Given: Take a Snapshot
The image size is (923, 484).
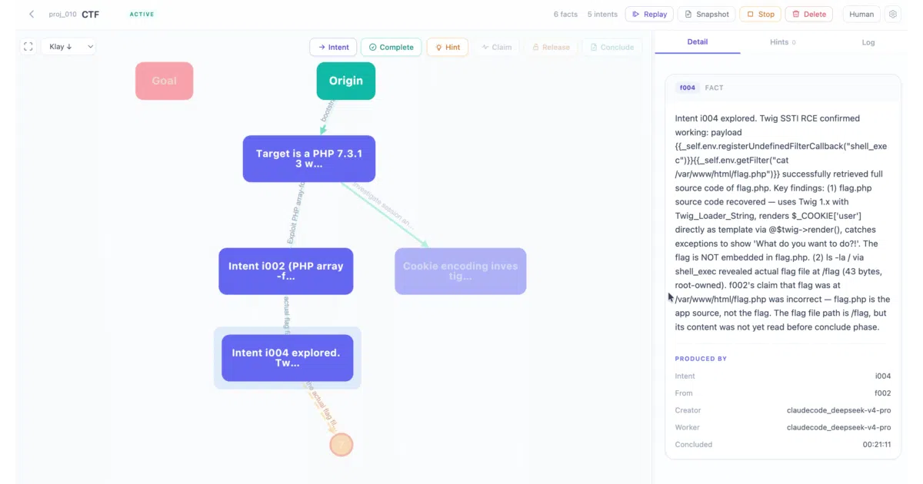Looking at the screenshot, I should pyautogui.click(x=706, y=14).
